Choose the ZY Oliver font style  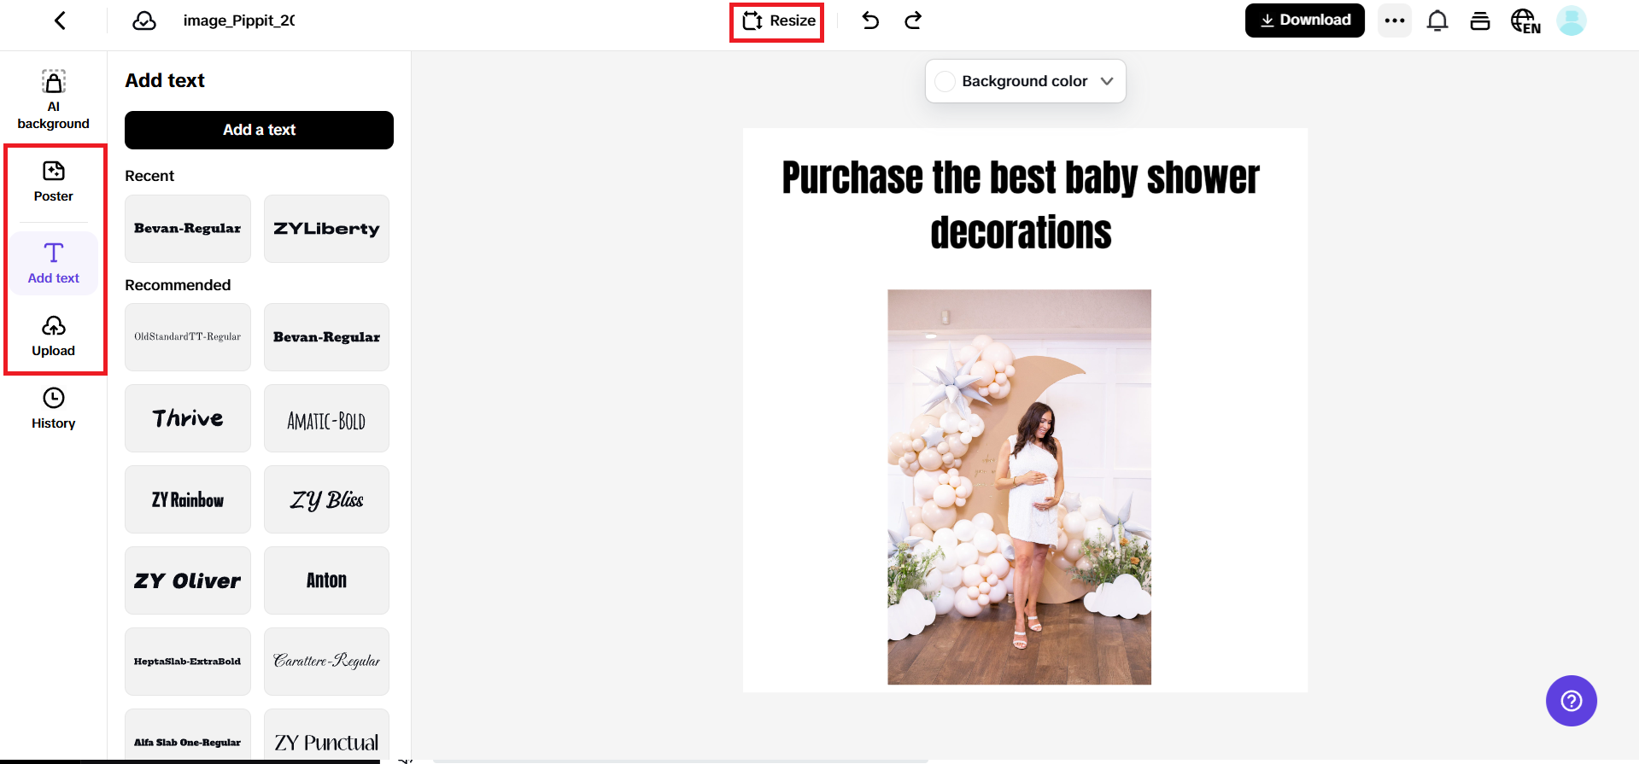pos(188,580)
